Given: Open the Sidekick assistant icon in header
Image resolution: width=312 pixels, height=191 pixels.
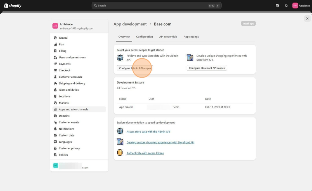Looking at the screenshot, I should click(277, 6).
